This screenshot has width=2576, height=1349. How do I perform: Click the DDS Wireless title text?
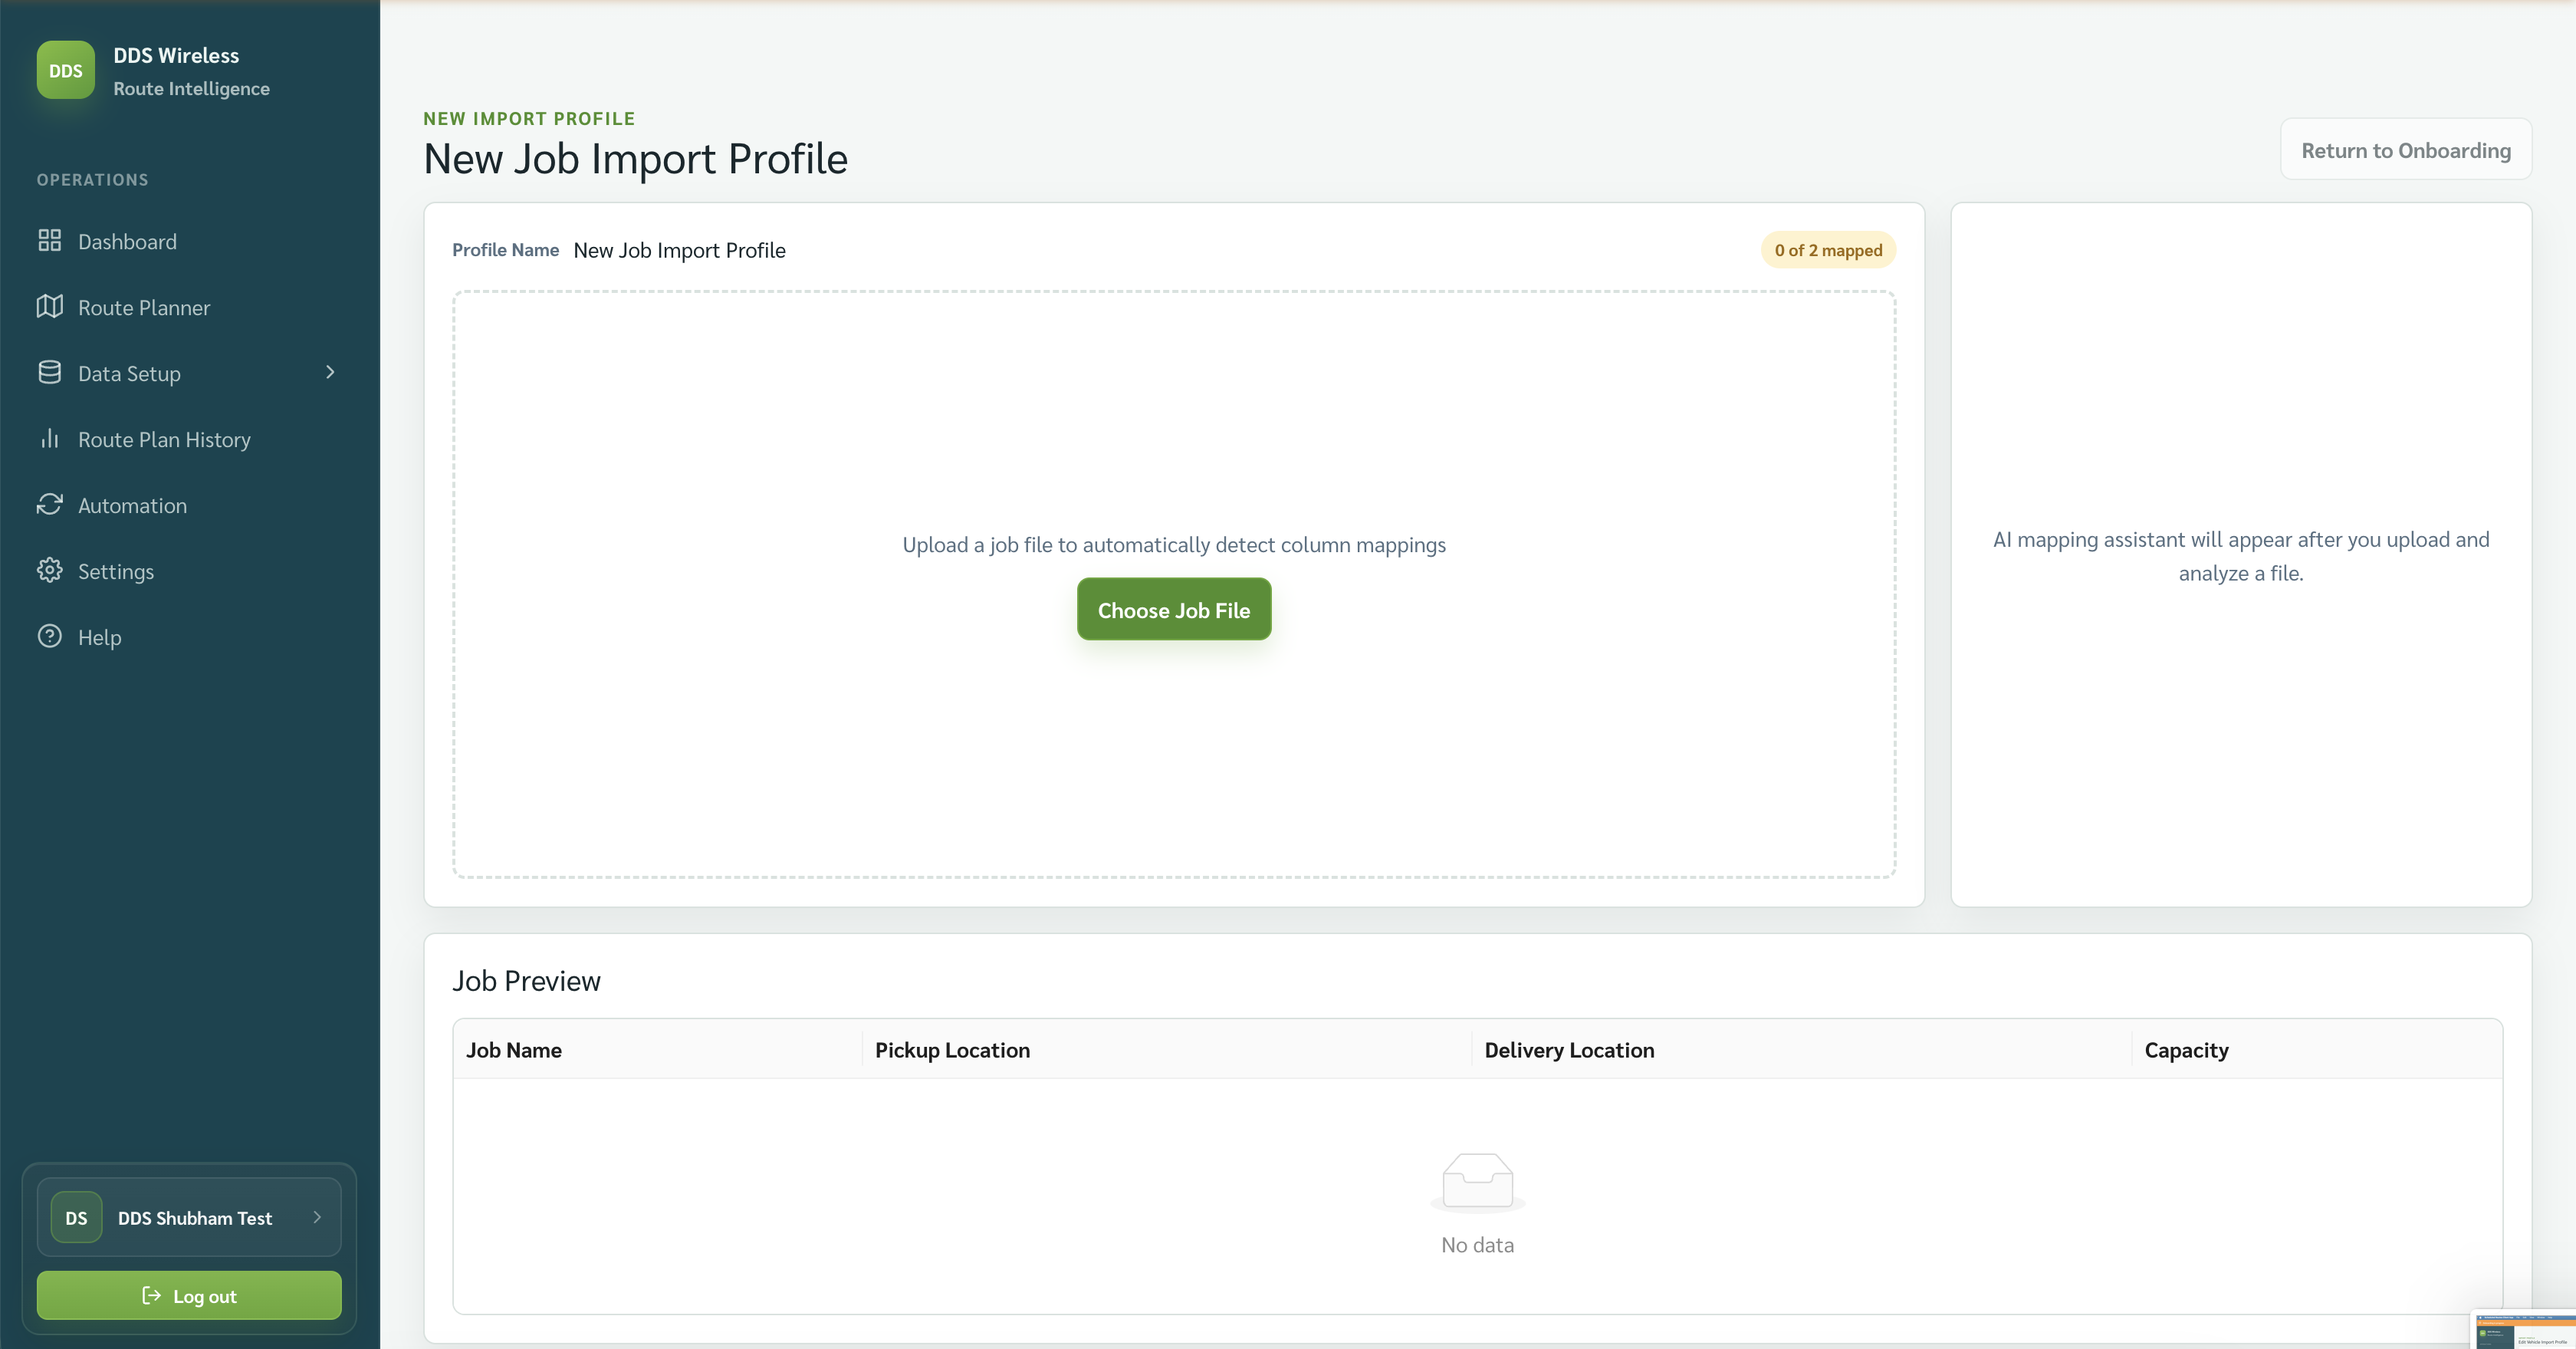pos(176,55)
